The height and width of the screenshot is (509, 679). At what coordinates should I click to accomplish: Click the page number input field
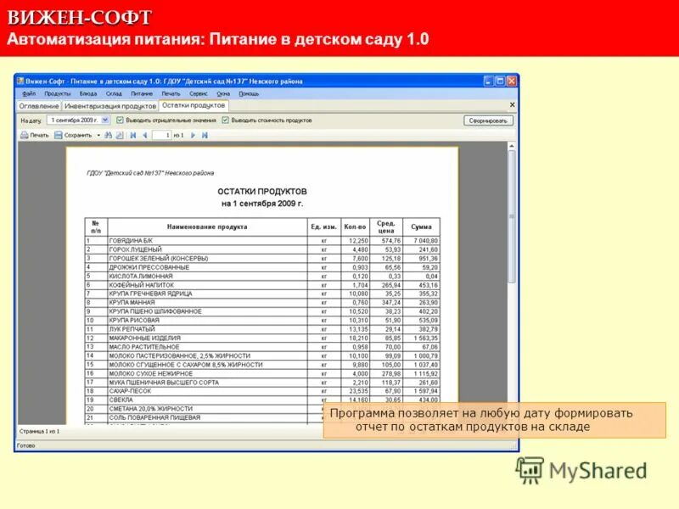pyautogui.click(x=161, y=136)
